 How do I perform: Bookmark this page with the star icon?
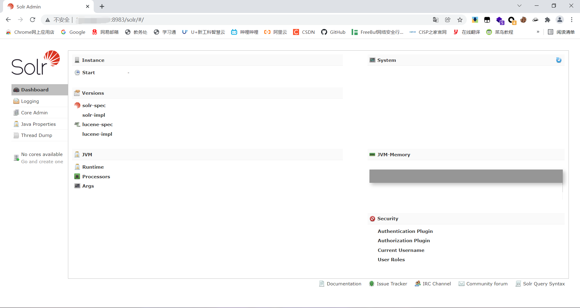coord(460,20)
